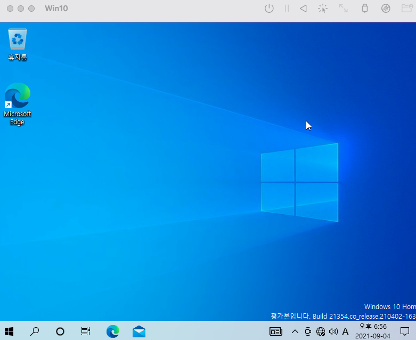Enter full screen with diagonal arrows icon

point(344,9)
